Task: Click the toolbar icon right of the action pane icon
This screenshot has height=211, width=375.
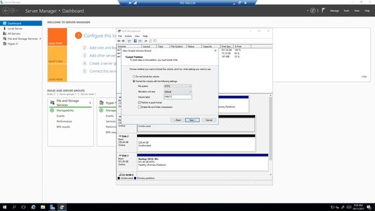Action: pyautogui.click(x=146, y=41)
